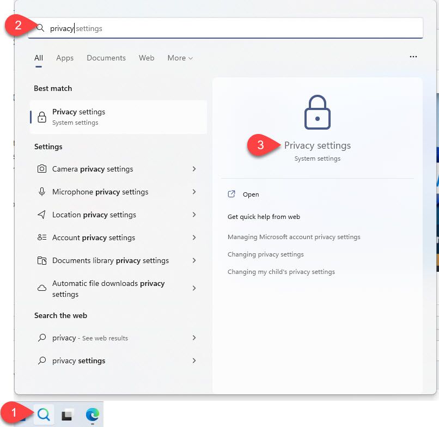Click the Privacy settings title in preview
The height and width of the screenshot is (427, 439).
point(317,145)
